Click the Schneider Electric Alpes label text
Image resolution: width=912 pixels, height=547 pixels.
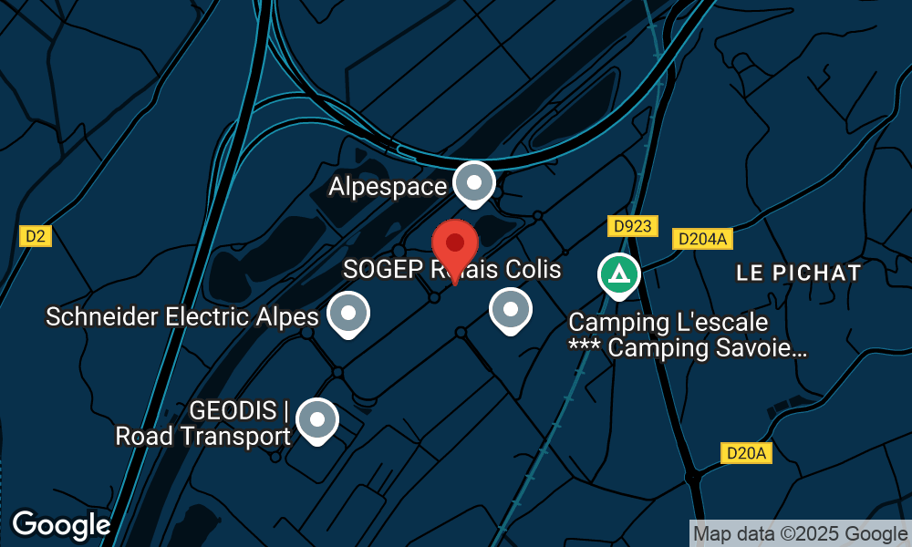182,317
